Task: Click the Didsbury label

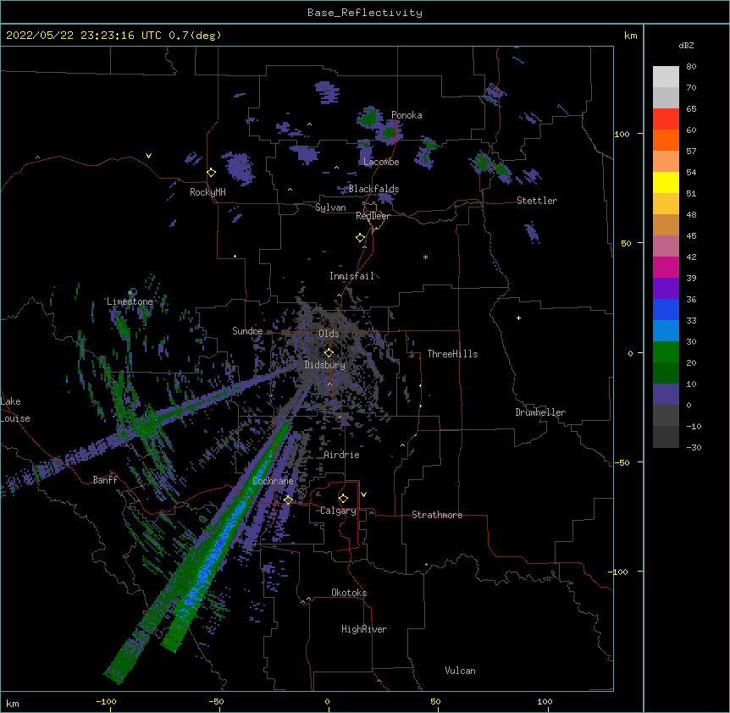Action: (x=325, y=365)
